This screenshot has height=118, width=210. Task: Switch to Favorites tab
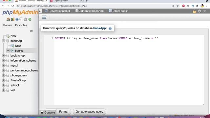pos(21,25)
